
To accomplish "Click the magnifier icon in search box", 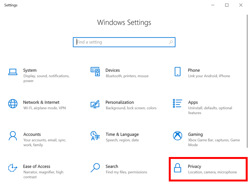I will pyautogui.click(x=171, y=42).
